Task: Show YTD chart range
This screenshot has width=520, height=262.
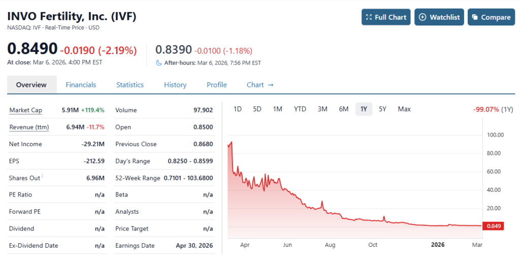Action: point(300,109)
